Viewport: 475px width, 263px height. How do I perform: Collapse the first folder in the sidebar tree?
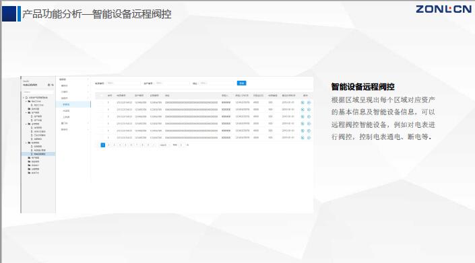tap(26, 102)
